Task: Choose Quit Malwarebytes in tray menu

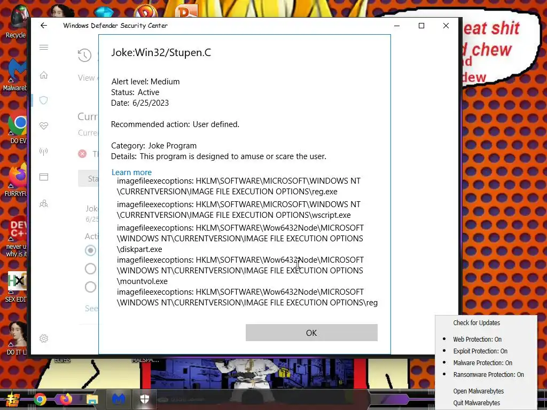Action: click(x=476, y=403)
